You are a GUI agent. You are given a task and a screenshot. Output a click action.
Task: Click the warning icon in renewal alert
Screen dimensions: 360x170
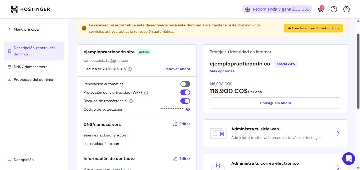(84, 28)
